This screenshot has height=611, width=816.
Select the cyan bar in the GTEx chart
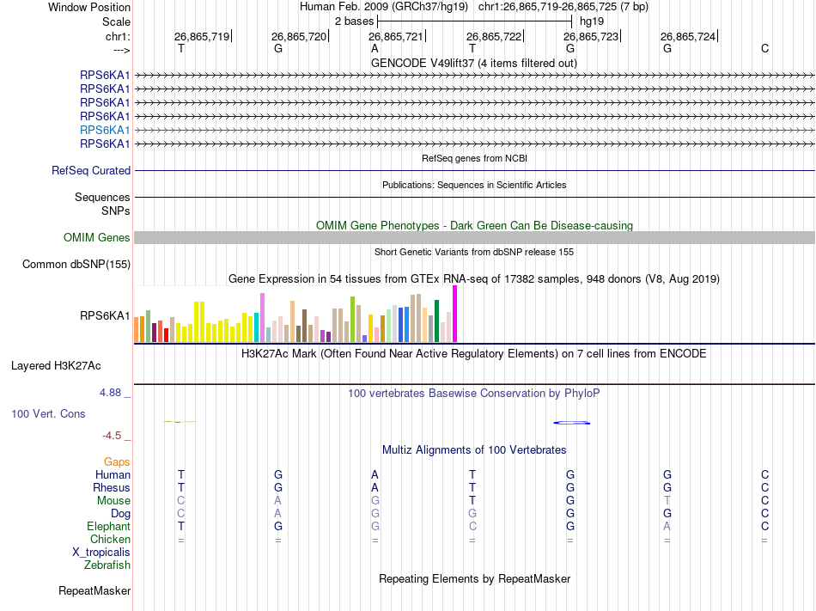point(256,327)
